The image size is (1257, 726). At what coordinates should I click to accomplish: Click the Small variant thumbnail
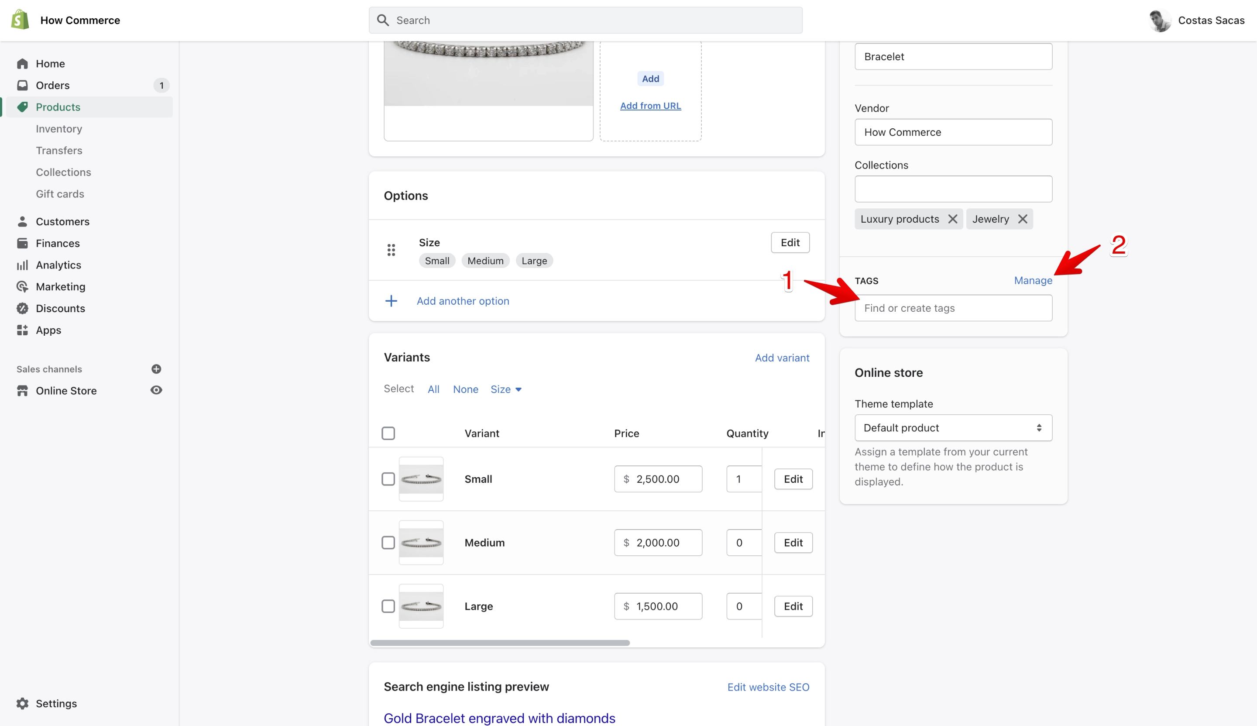[421, 479]
